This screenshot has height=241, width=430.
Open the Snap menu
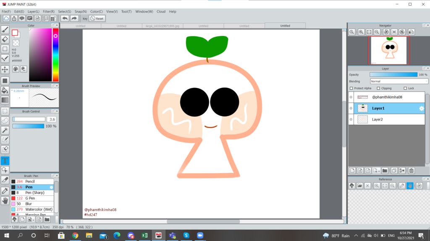tap(81, 11)
